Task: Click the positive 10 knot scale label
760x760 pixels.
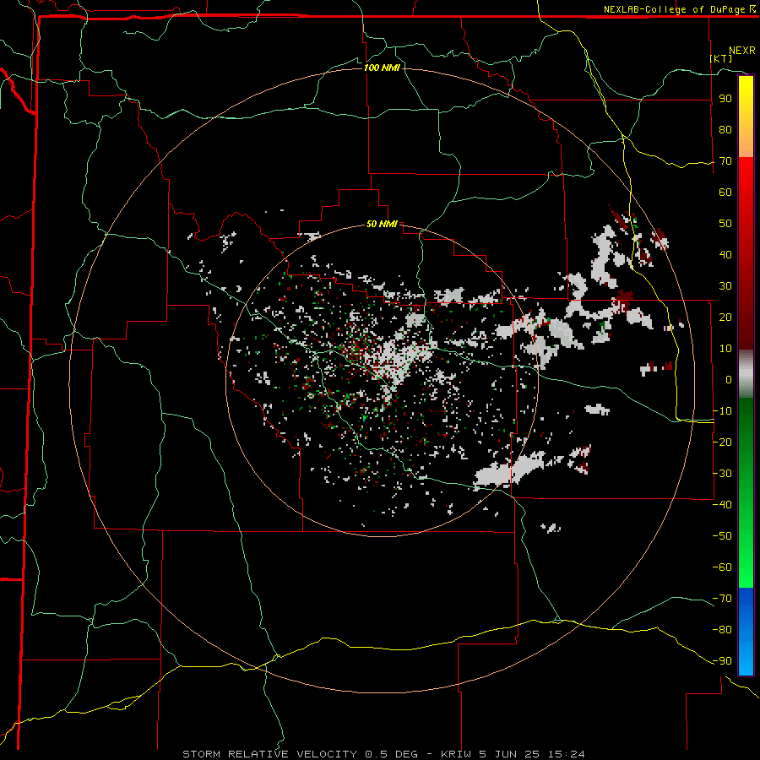Action: tap(725, 349)
